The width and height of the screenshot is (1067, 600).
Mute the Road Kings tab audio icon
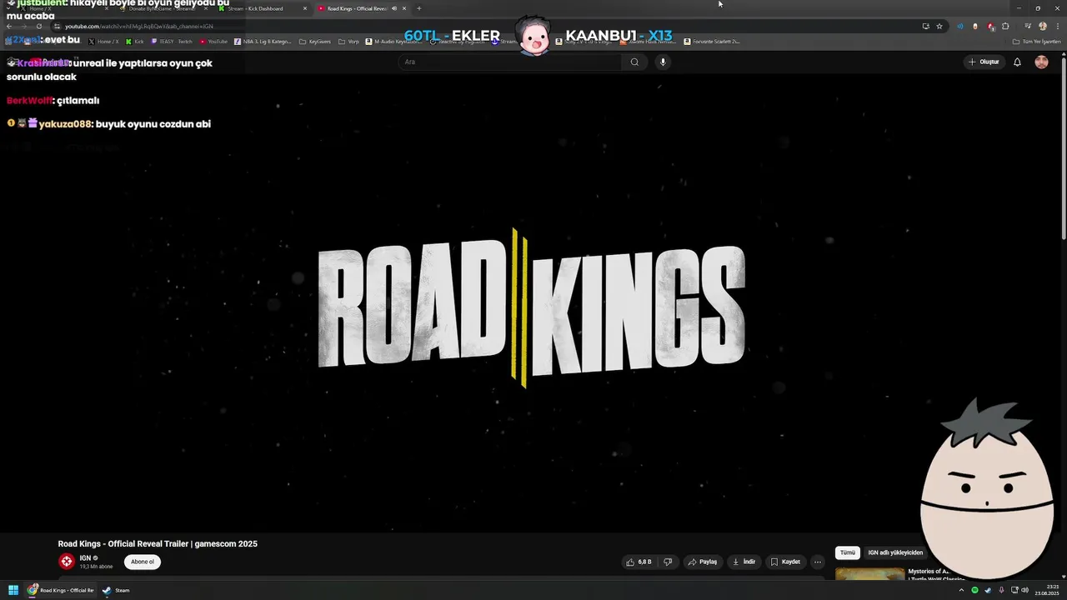click(x=394, y=8)
